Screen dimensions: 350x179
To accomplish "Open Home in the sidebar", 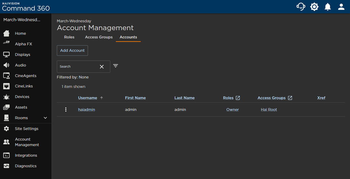I will [20, 33].
